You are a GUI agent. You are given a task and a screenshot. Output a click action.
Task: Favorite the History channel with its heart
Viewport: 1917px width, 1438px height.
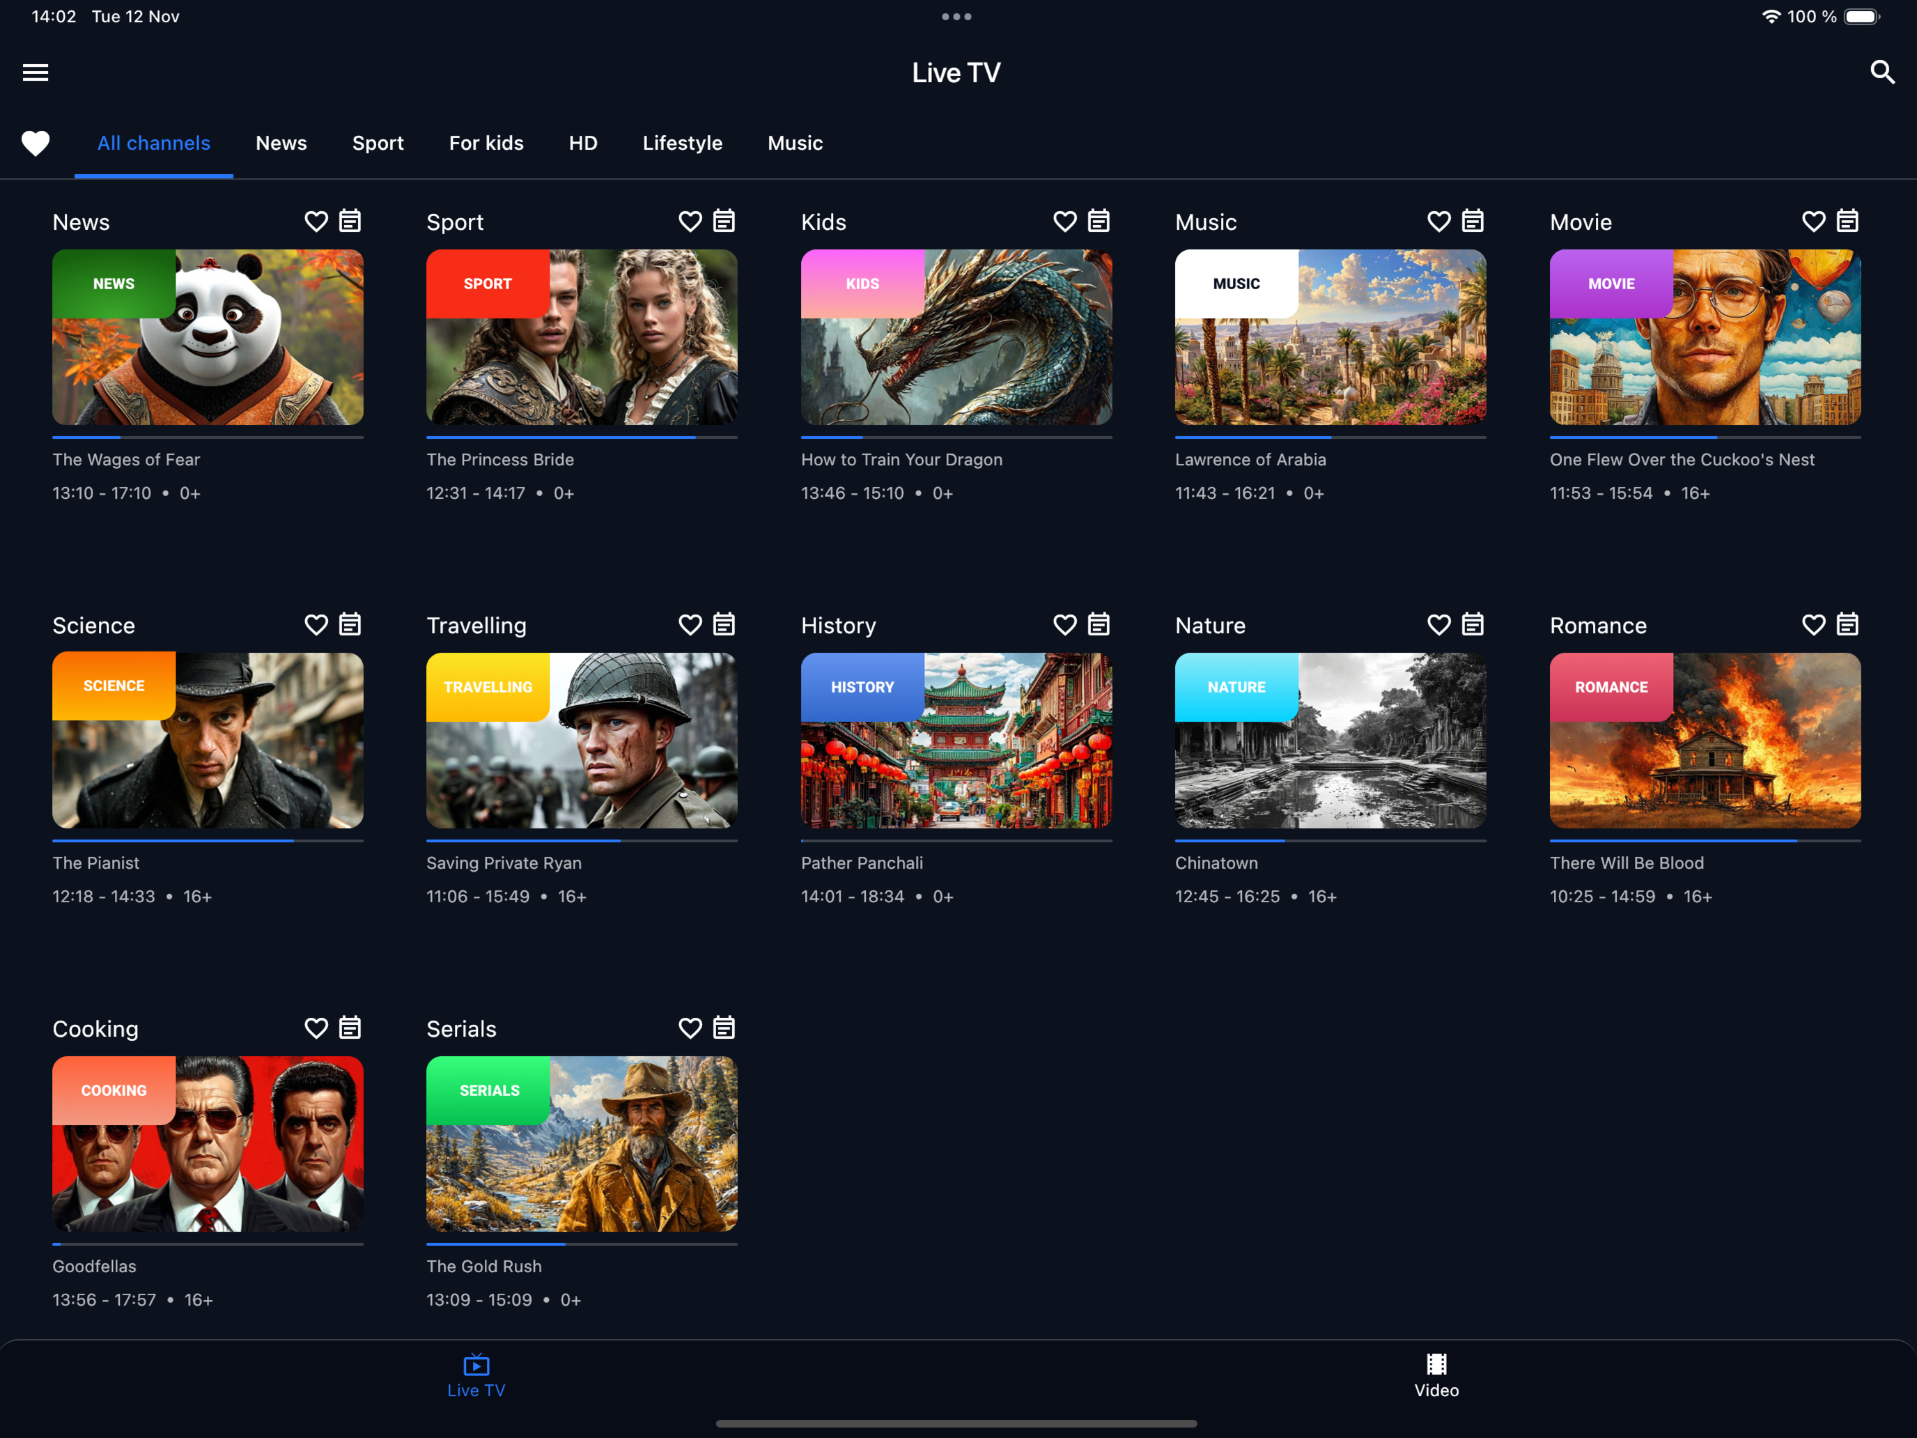[x=1065, y=625]
